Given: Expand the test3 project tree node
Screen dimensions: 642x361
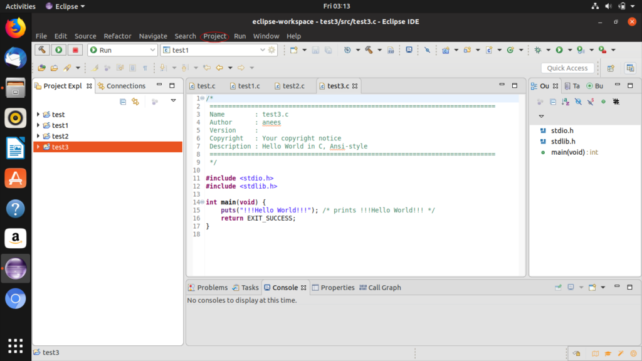Looking at the screenshot, I should pyautogui.click(x=38, y=147).
